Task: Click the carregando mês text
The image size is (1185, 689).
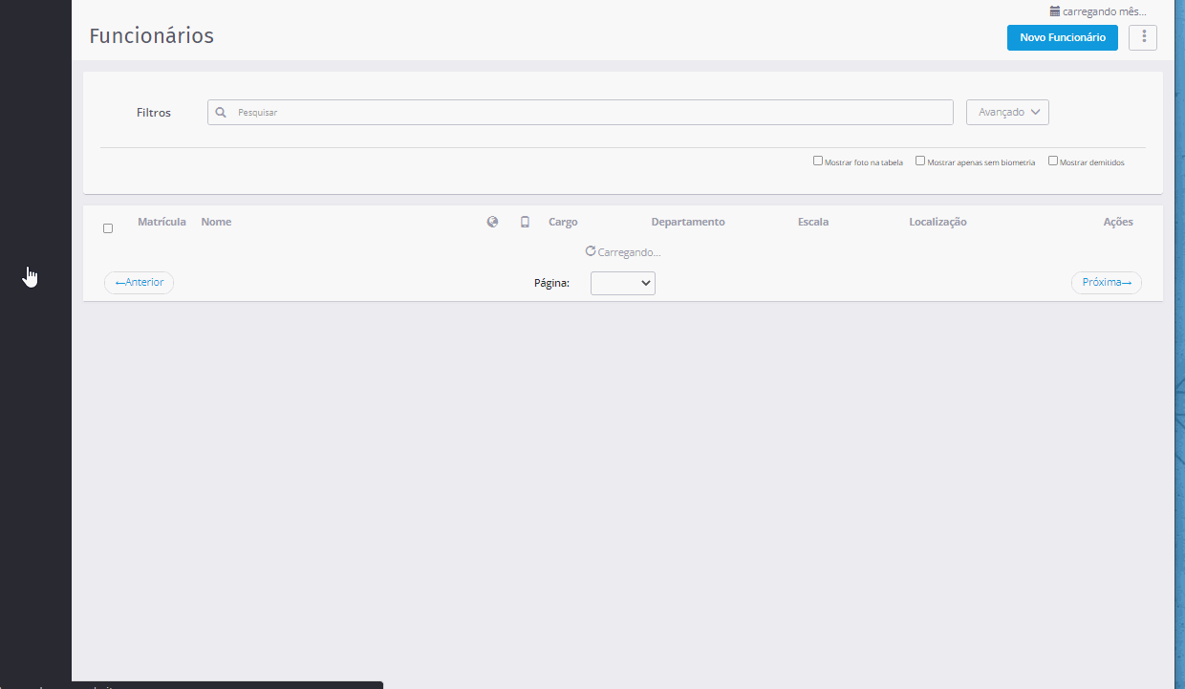Action: [1105, 11]
